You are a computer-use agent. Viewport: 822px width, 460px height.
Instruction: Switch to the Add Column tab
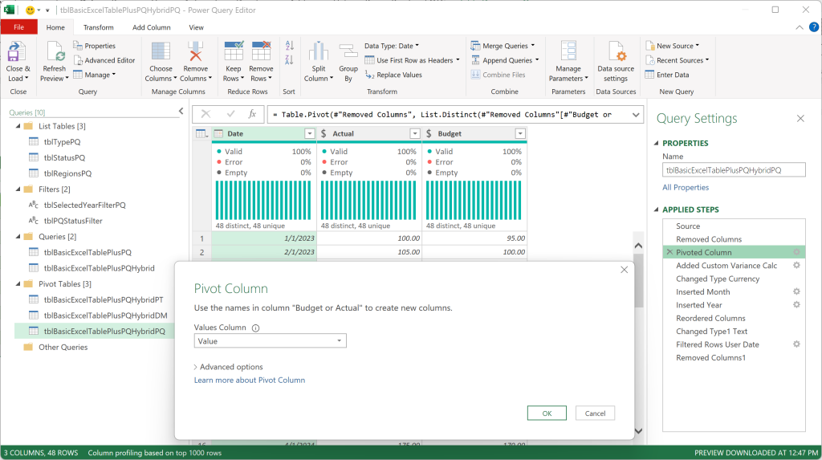(152, 27)
